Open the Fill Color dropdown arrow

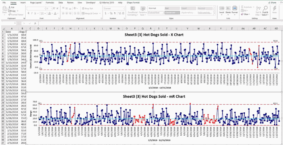tap(52, 13)
